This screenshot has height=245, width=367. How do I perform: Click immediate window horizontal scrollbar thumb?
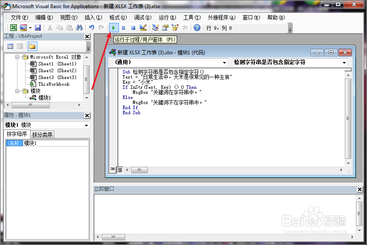pos(113,237)
